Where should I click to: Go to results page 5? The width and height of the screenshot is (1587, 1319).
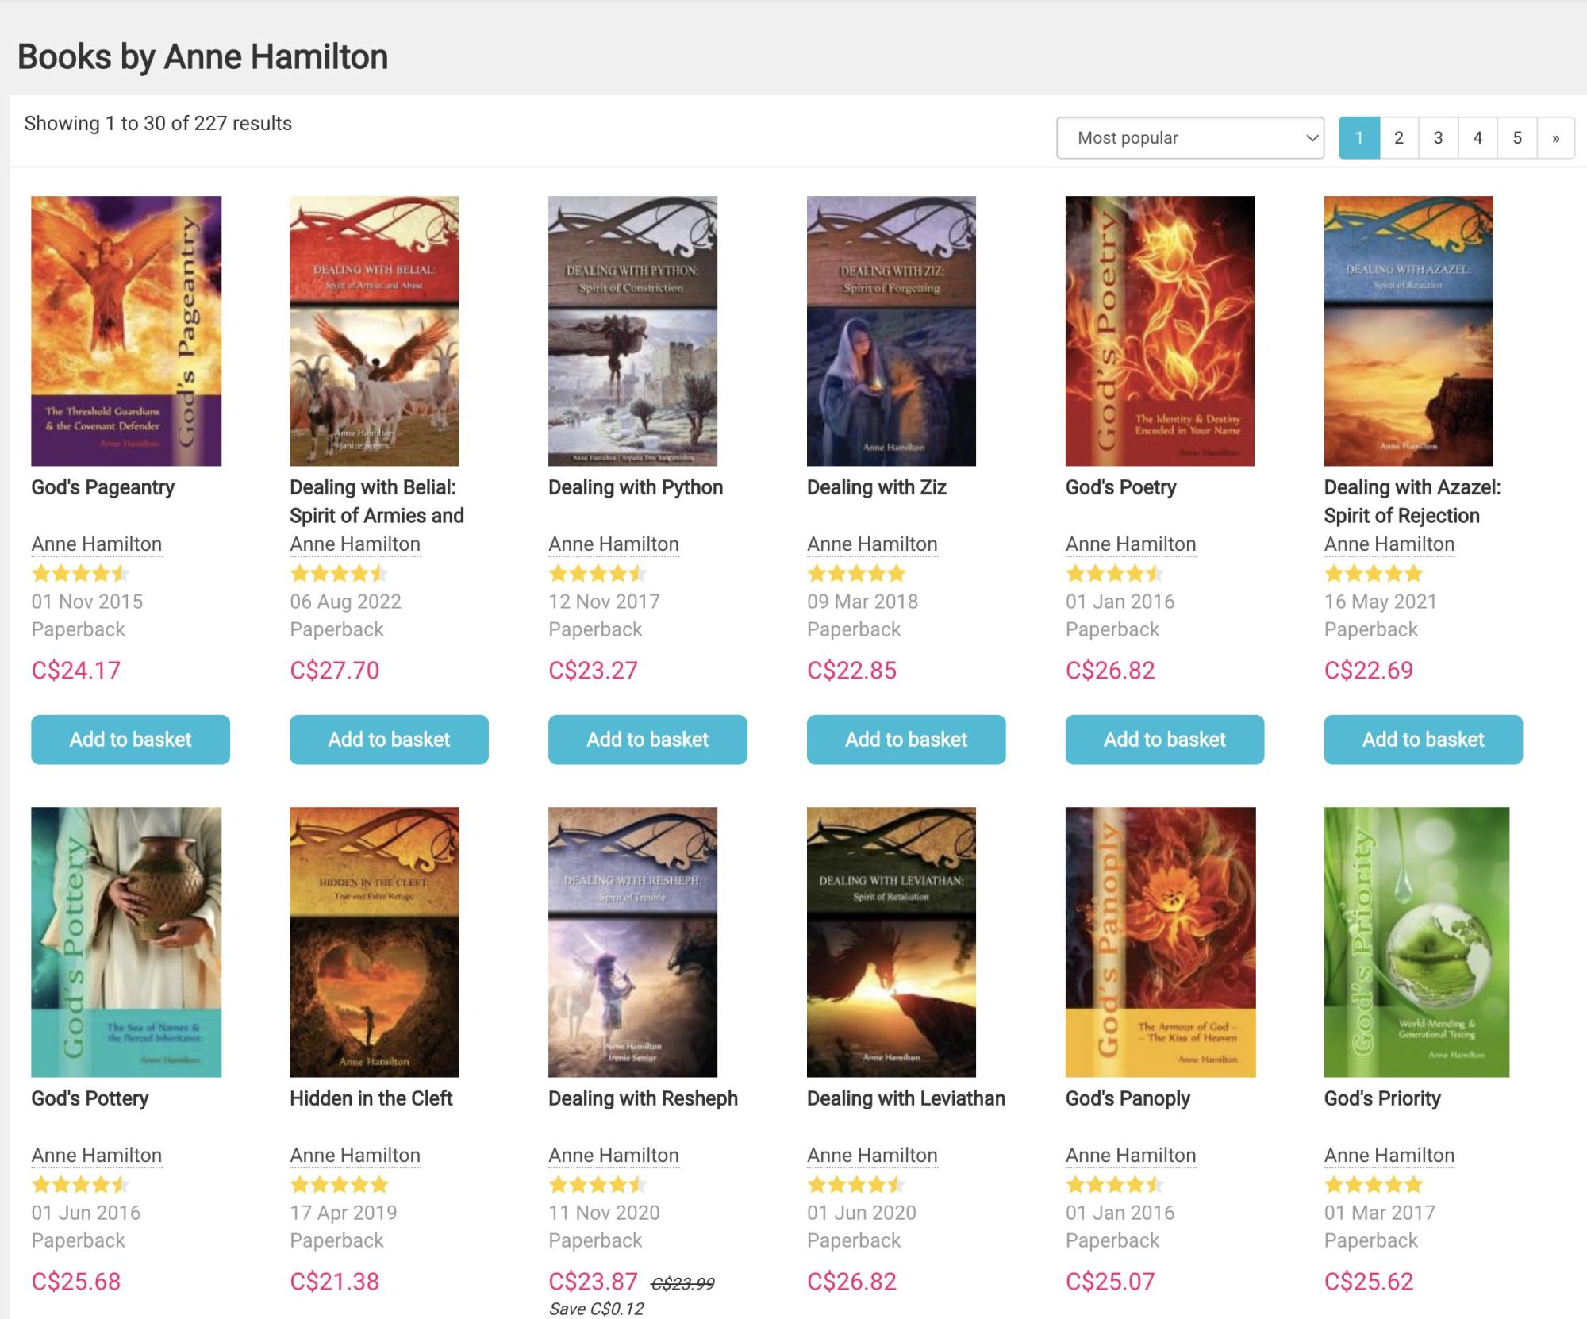1517,138
